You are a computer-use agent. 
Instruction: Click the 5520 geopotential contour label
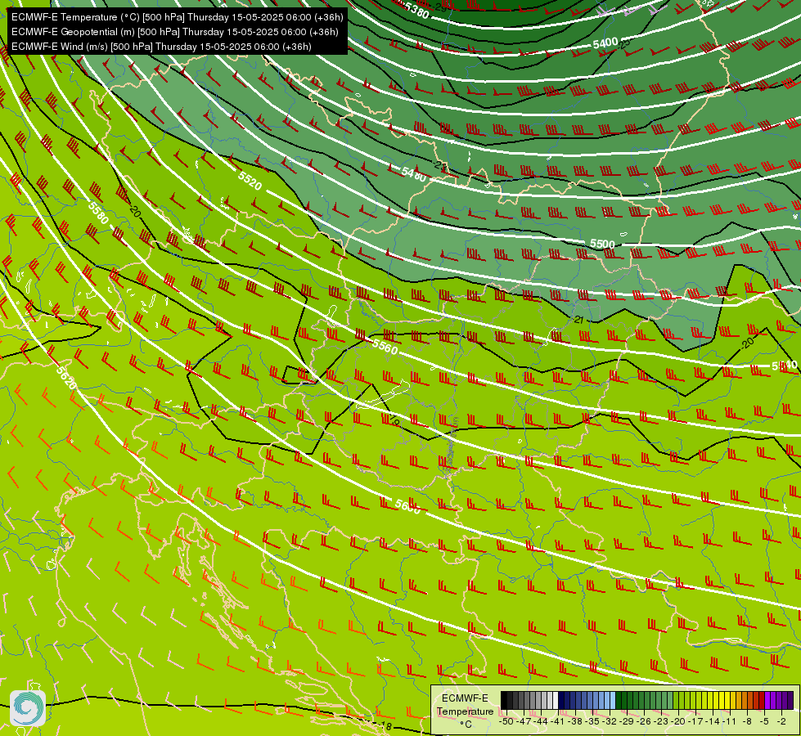click(x=250, y=180)
